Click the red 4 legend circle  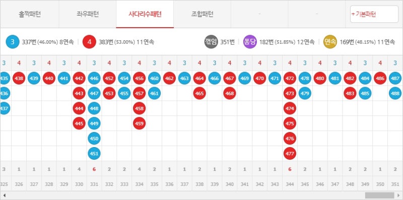(89, 42)
